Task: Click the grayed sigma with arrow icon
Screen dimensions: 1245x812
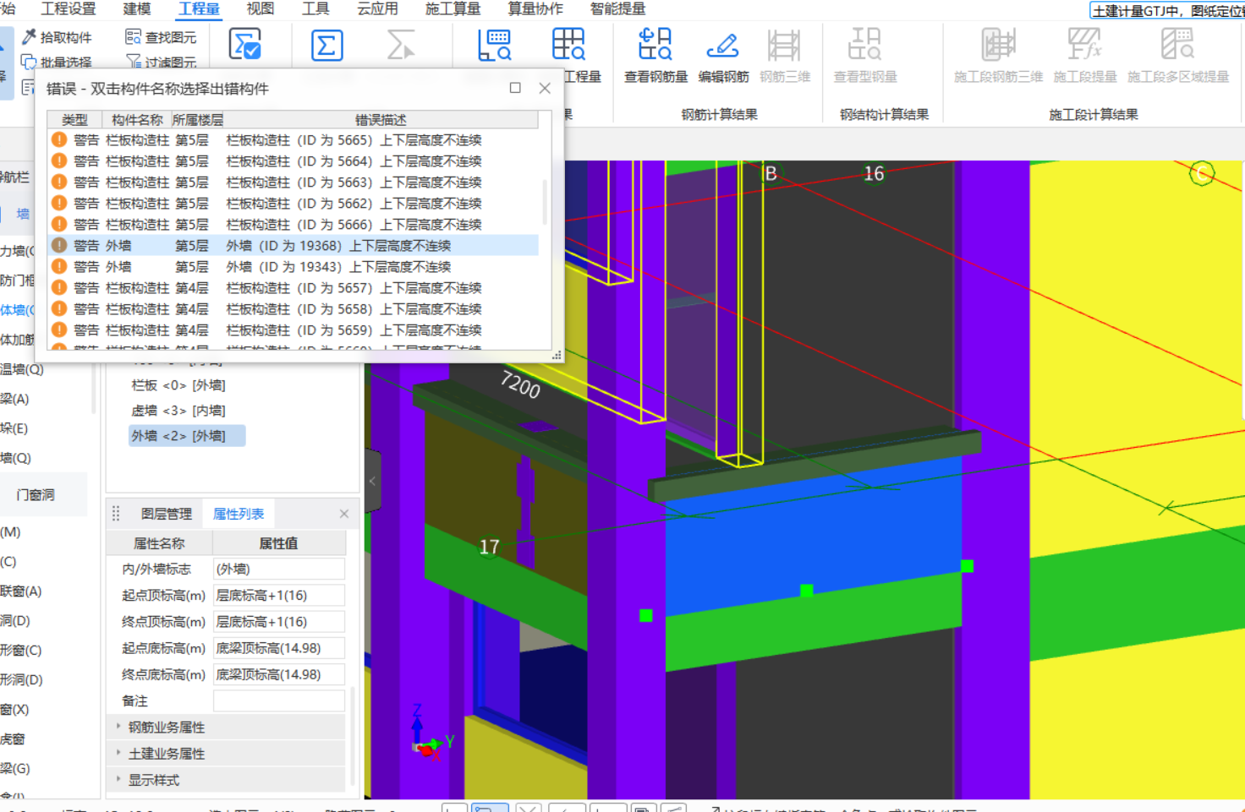Action: tap(400, 45)
